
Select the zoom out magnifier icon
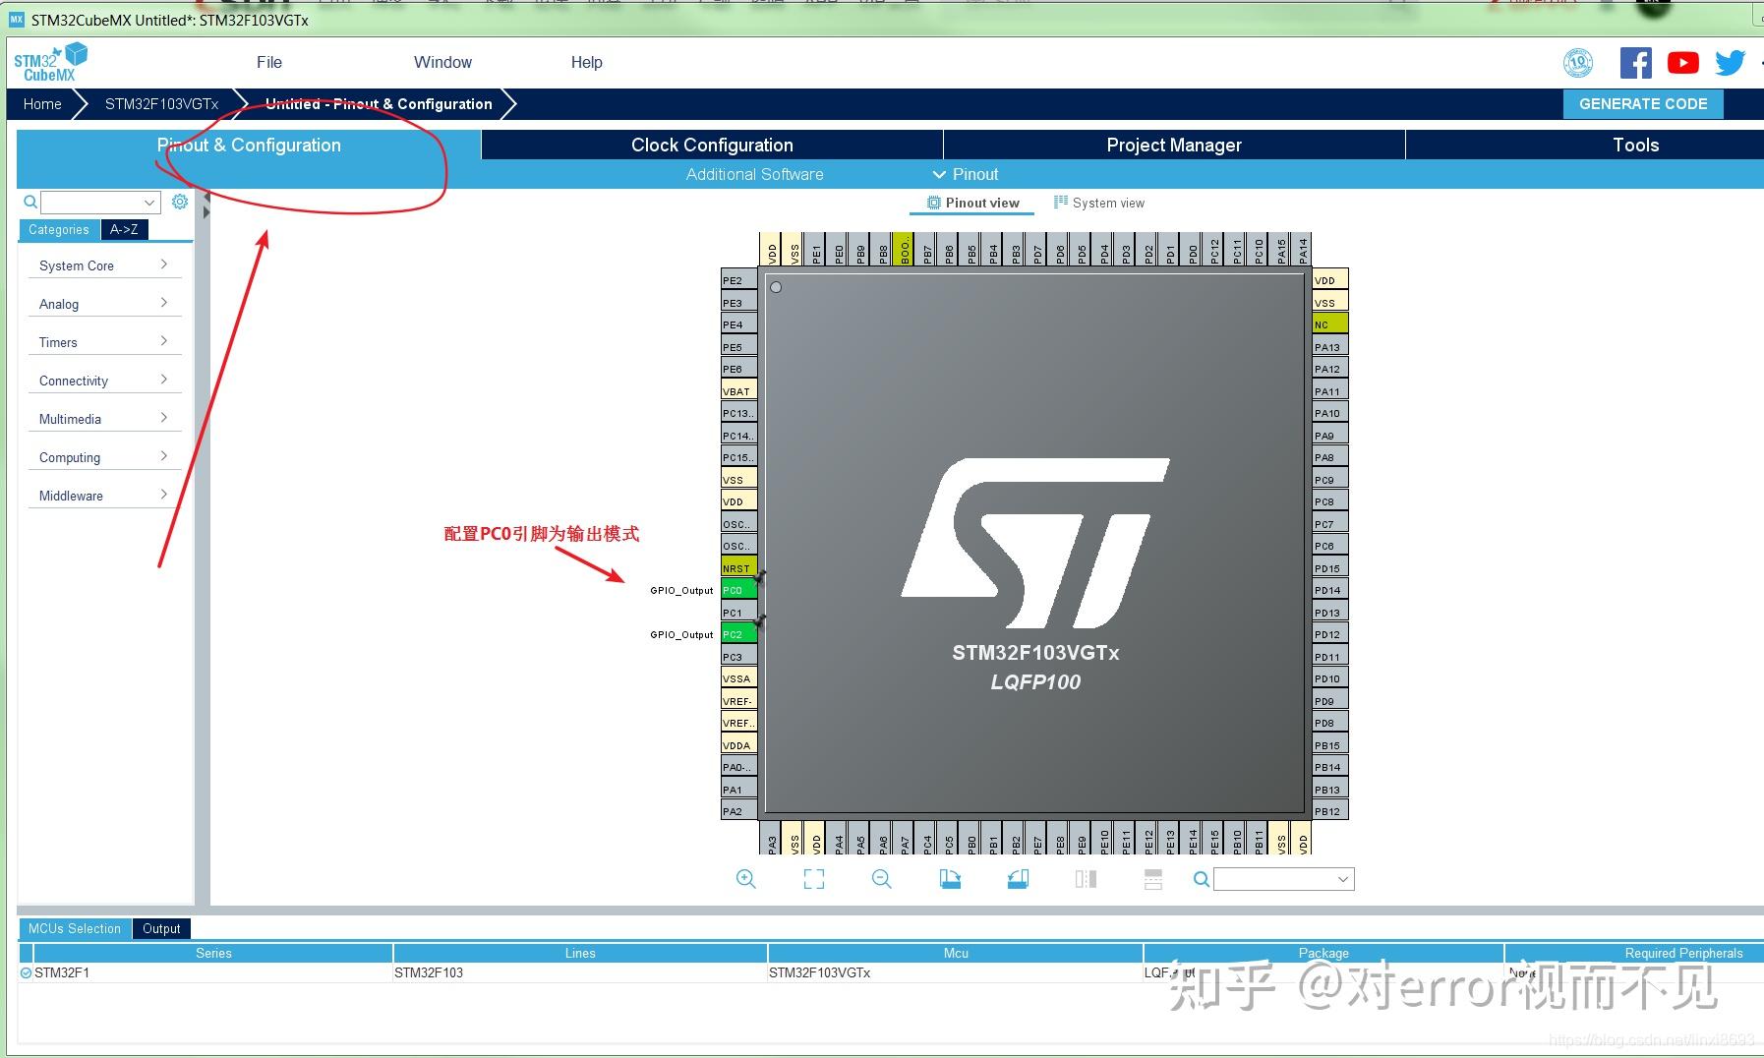click(881, 878)
